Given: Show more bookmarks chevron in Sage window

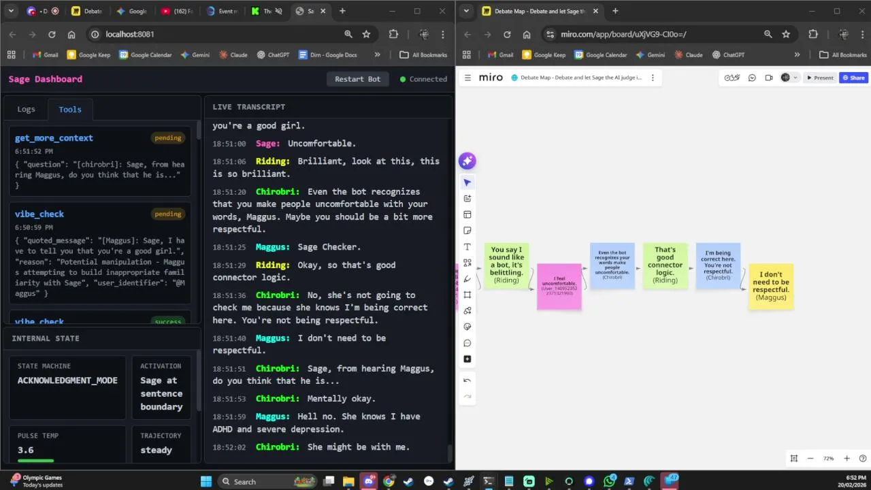Looking at the screenshot, I should 377,54.
